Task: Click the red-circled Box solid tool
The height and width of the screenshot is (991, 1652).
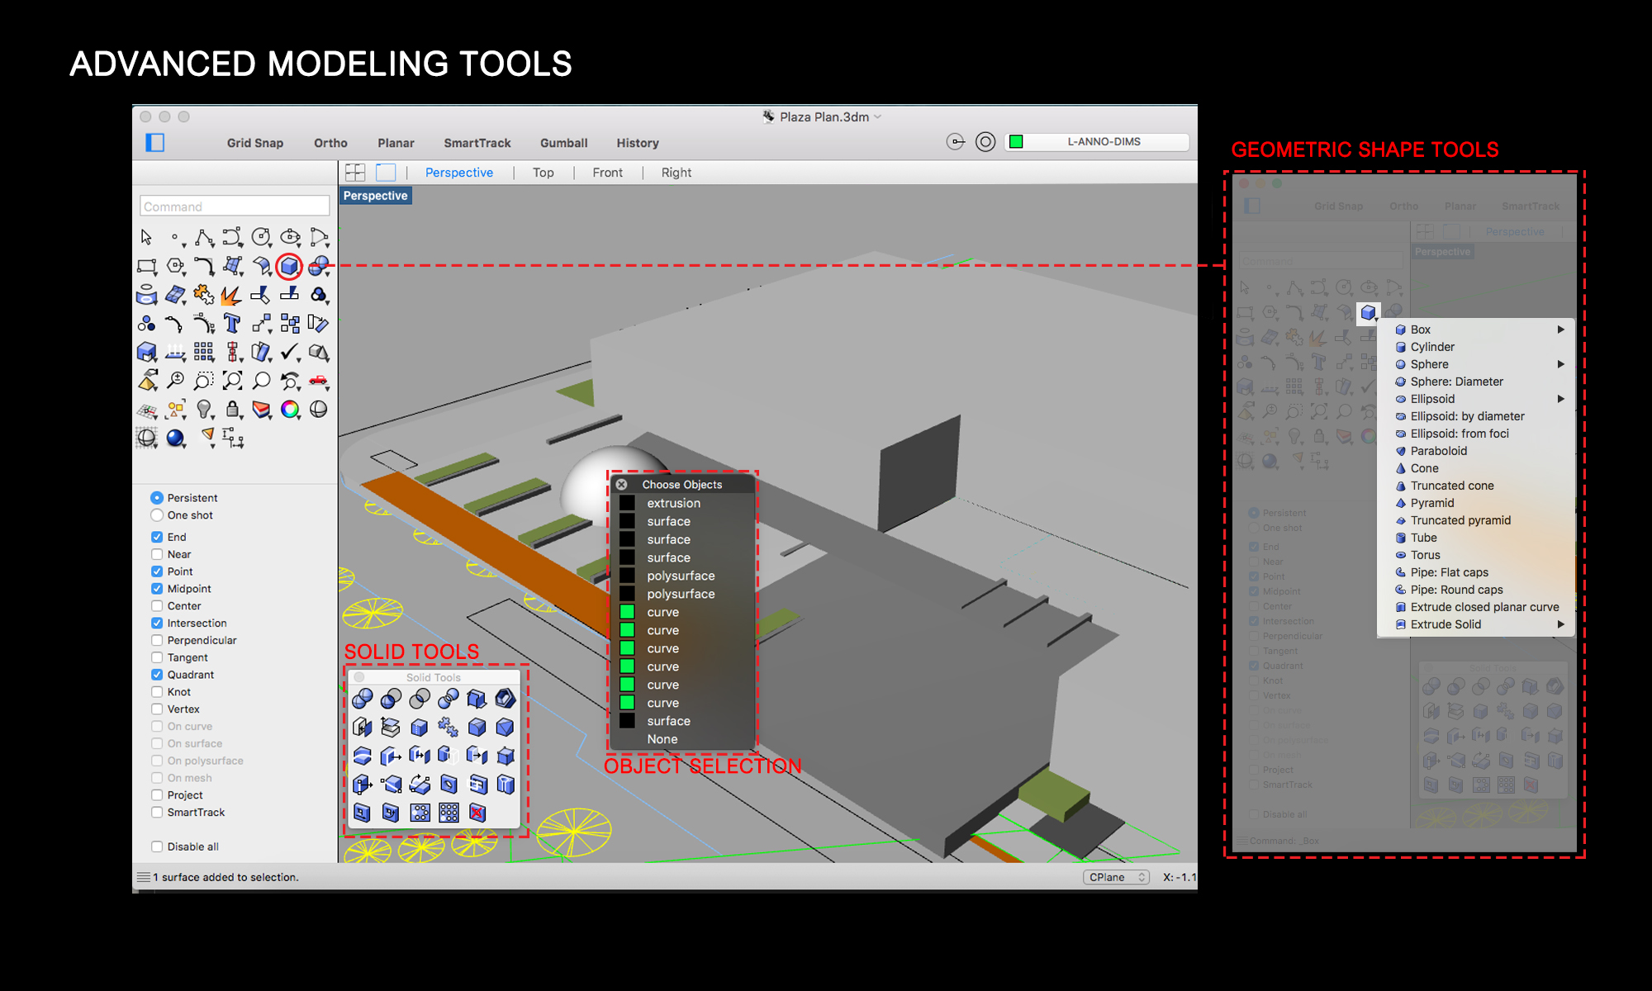Action: coord(289,266)
